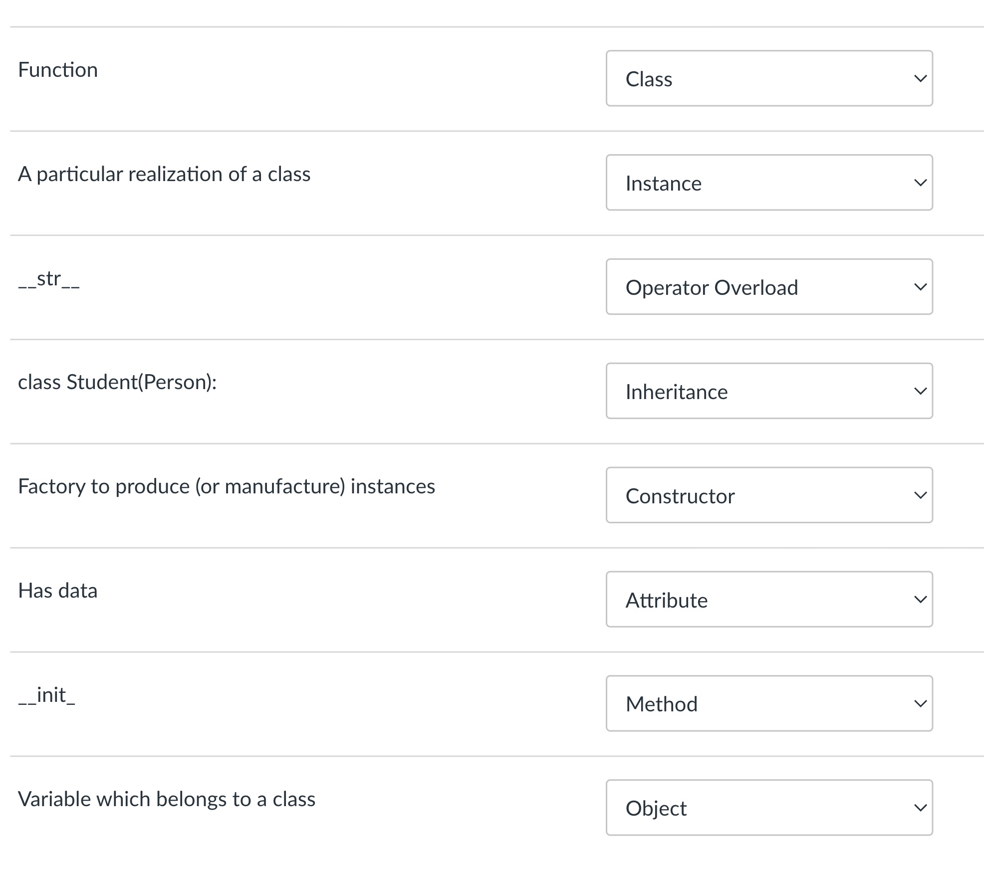Click the 'class Student(Person):' prompt text

coord(117,382)
